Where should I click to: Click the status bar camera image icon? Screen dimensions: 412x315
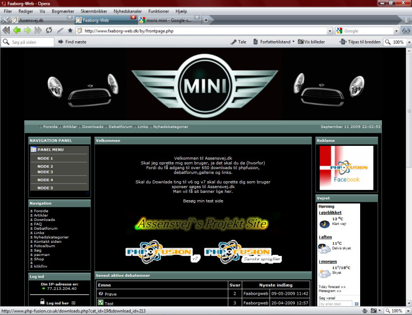click(x=374, y=311)
